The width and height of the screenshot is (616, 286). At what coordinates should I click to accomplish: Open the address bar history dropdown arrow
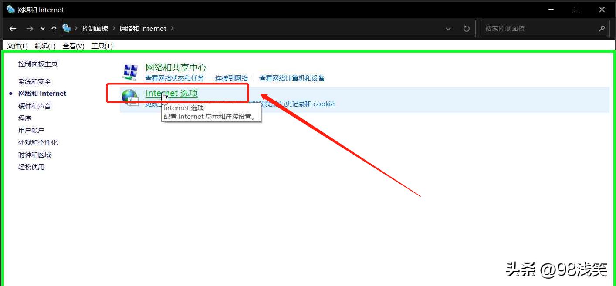point(448,28)
